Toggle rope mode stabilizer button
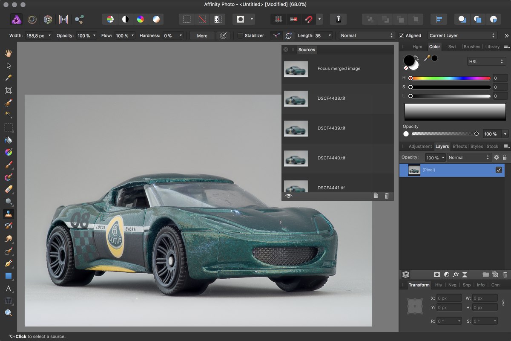511x341 pixels. tap(276, 36)
